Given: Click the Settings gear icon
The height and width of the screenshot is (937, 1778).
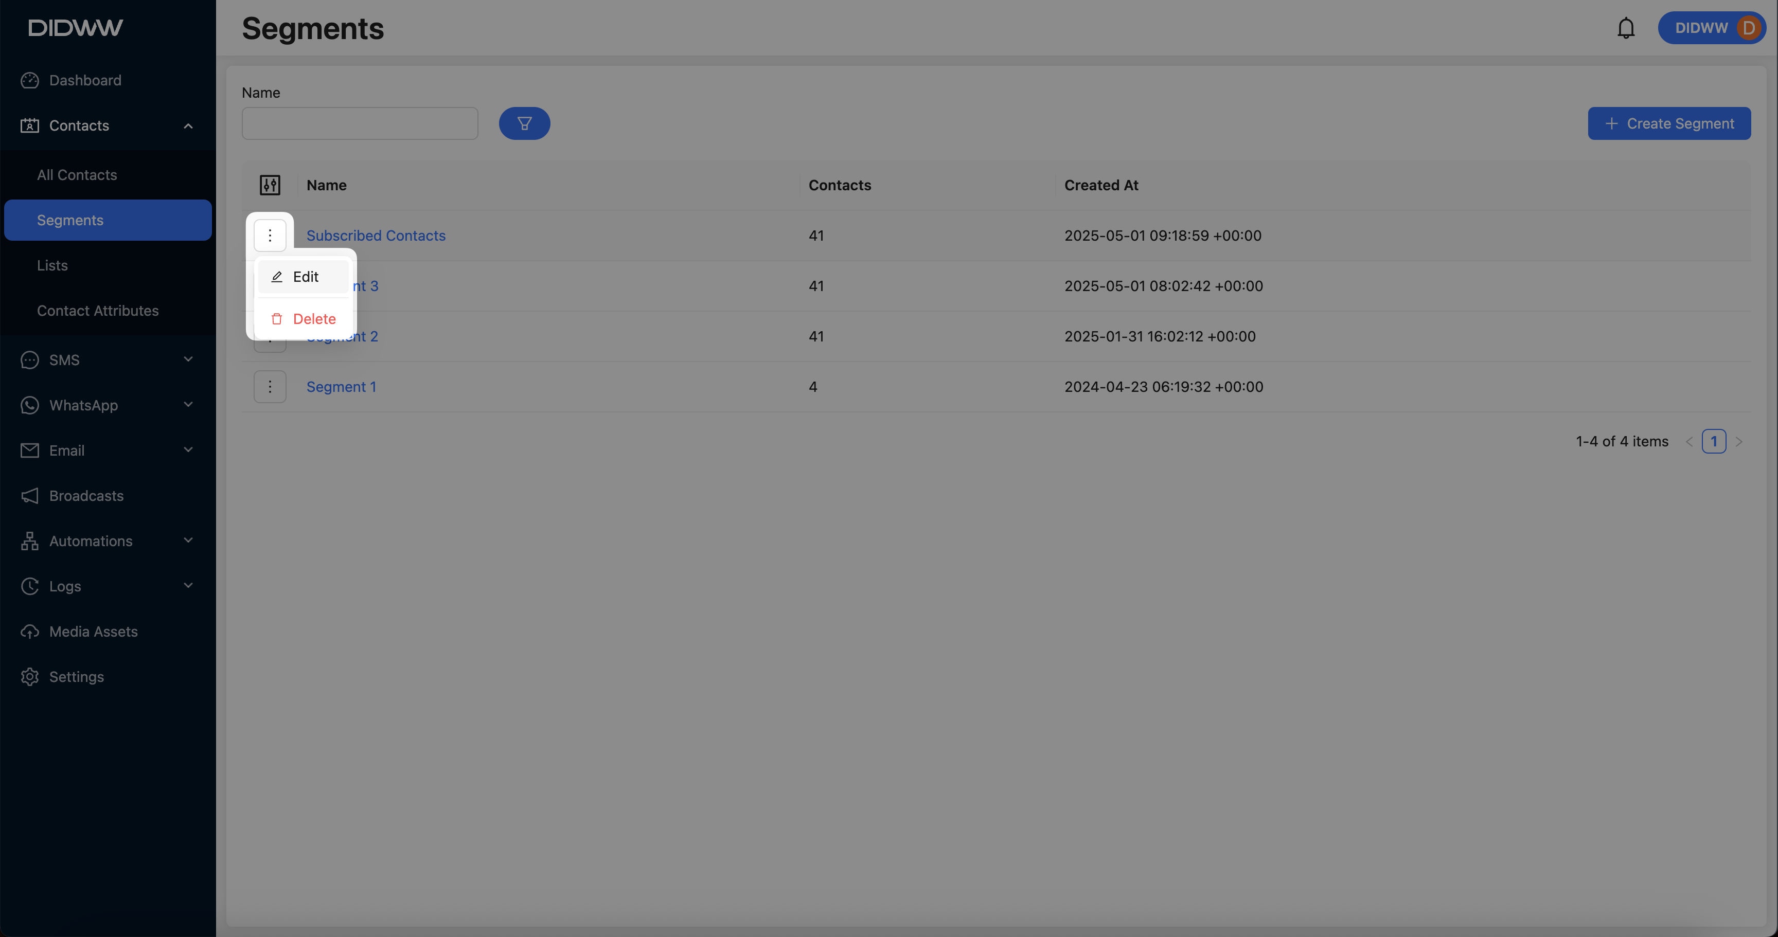Looking at the screenshot, I should point(30,677).
